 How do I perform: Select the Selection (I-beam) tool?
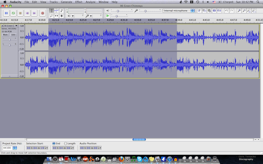tap(52, 10)
